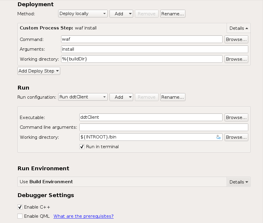
Task: Browse for the deploy step working directory
Action: click(236, 59)
